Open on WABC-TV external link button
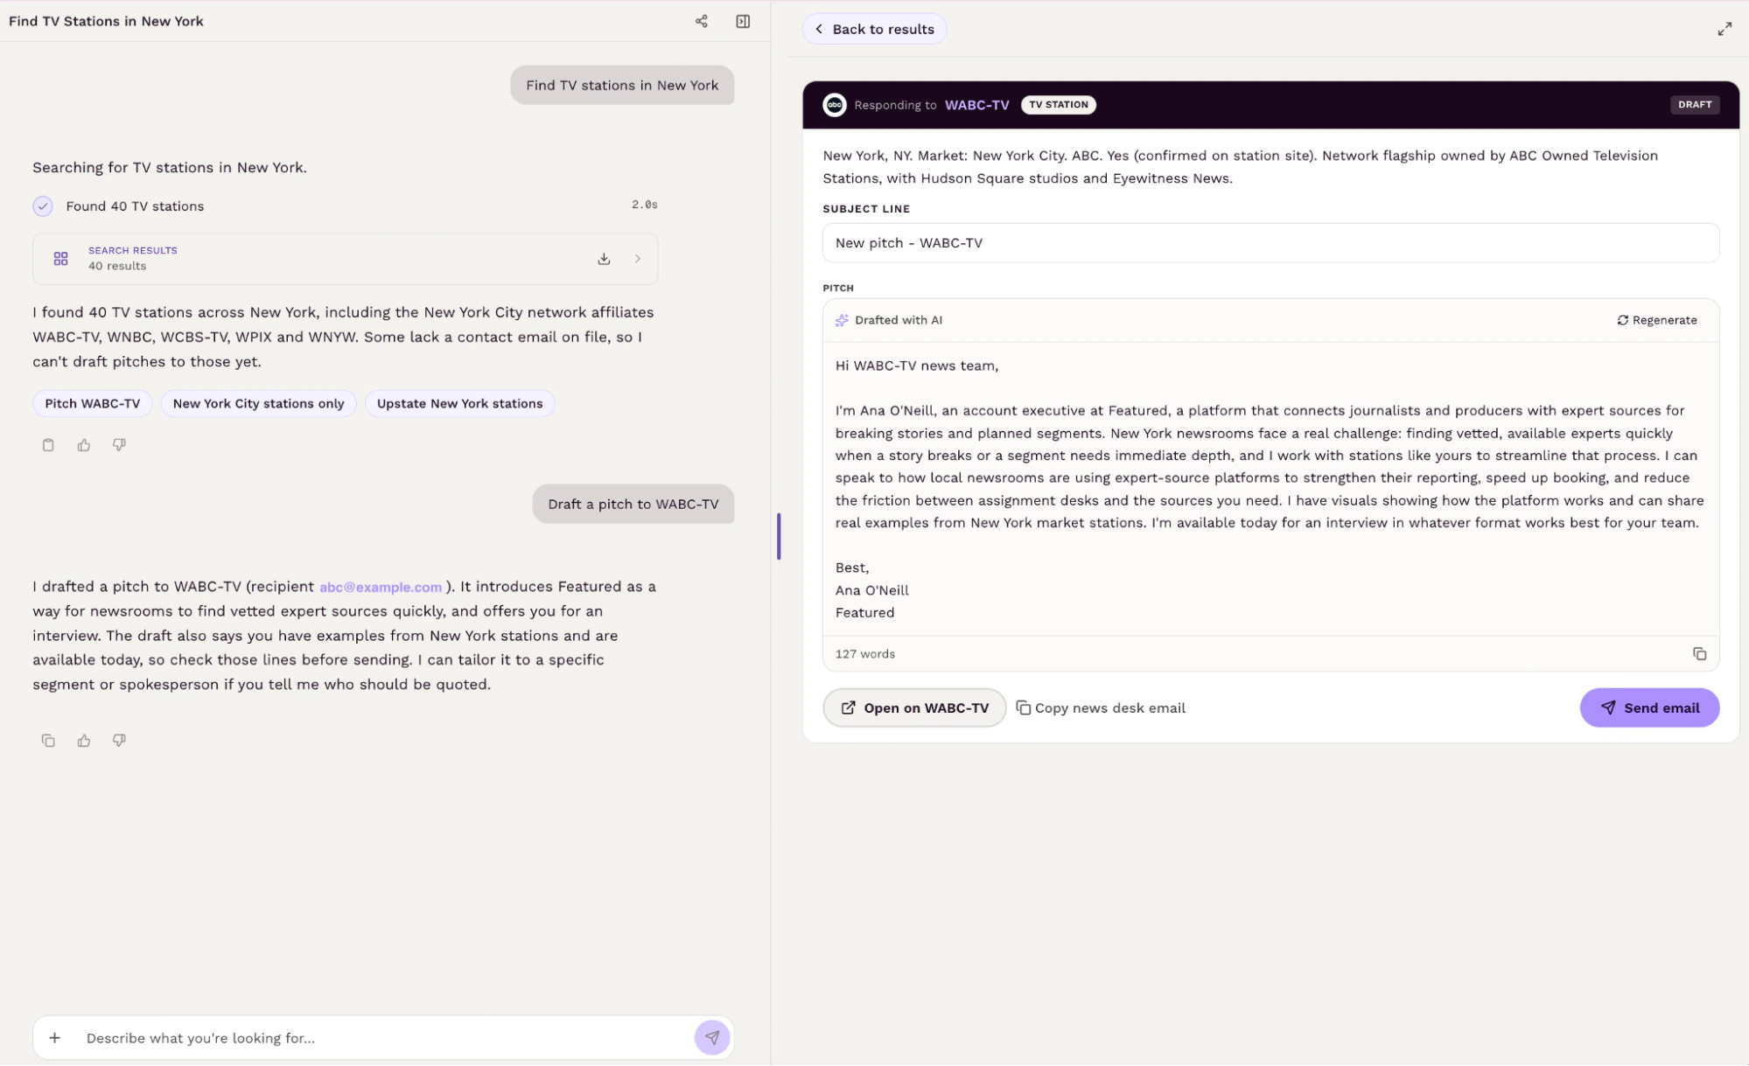 [914, 708]
